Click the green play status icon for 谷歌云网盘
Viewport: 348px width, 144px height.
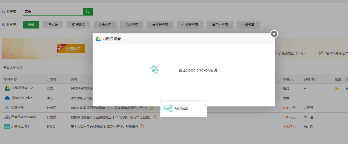pos(346,89)
